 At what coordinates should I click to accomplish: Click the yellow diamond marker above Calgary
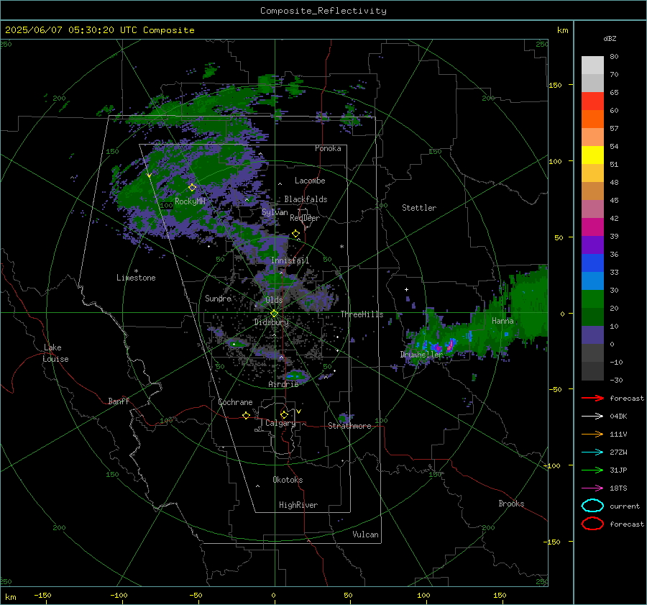pyautogui.click(x=284, y=414)
